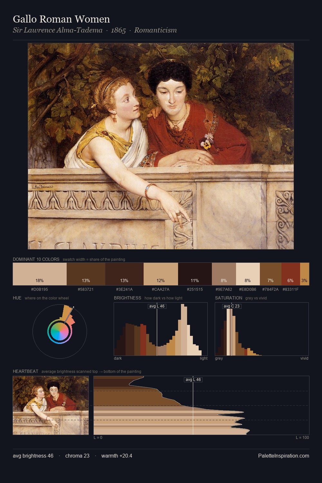Viewport: 322px width, 483px height.
Task: Click the hex code #3E241A
Action: (x=124, y=289)
